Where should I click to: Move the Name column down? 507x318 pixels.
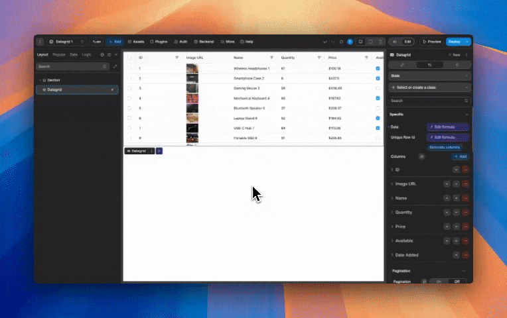[x=457, y=198]
